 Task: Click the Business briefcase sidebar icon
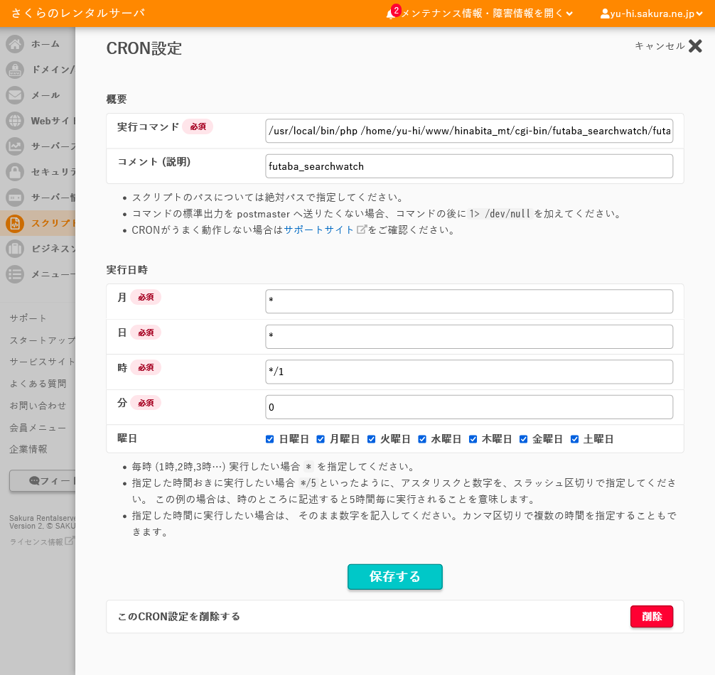(15, 249)
